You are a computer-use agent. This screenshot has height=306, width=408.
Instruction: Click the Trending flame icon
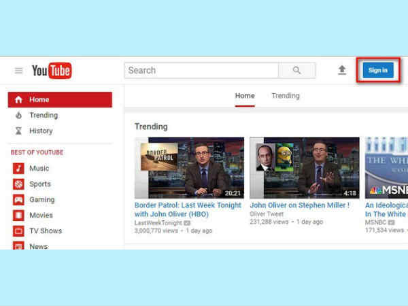tap(18, 116)
